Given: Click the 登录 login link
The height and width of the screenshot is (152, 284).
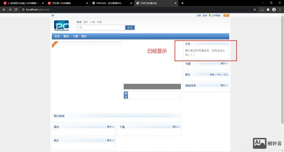Looking at the screenshot, I should pos(205,16).
